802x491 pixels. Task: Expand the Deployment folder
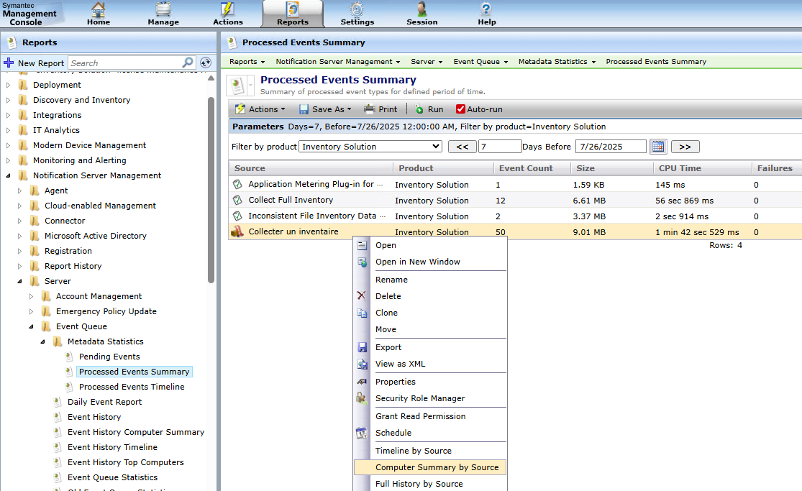click(x=8, y=85)
